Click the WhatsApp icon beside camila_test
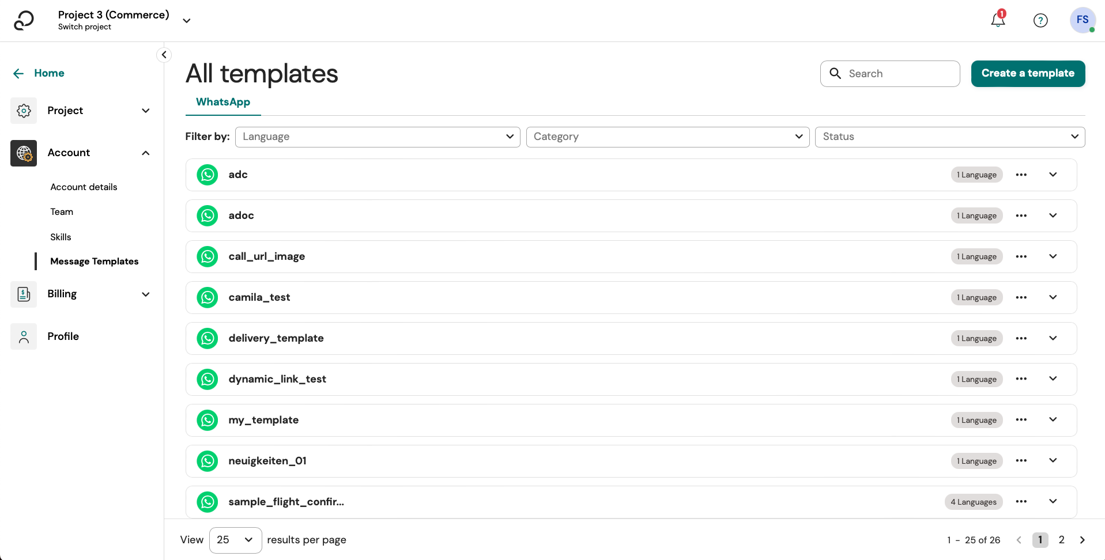This screenshot has height=560, width=1105. [x=208, y=297]
